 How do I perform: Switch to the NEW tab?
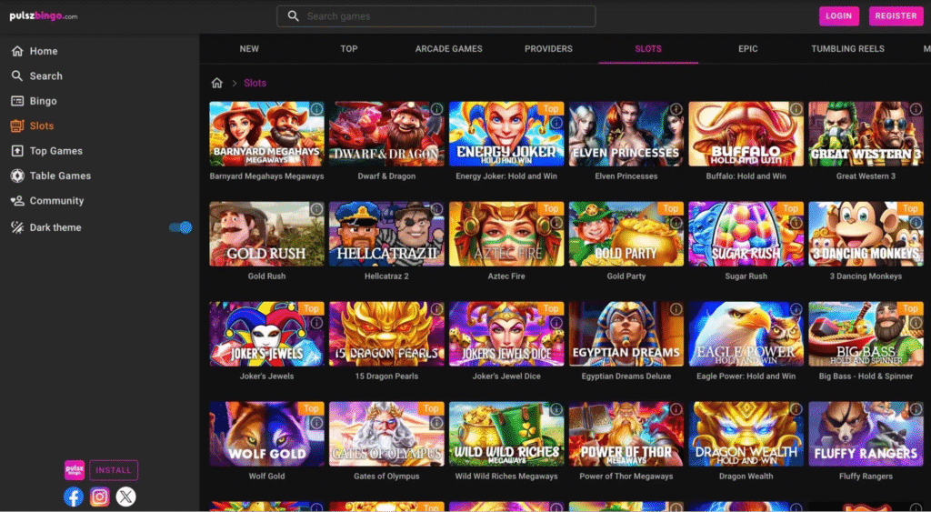249,49
